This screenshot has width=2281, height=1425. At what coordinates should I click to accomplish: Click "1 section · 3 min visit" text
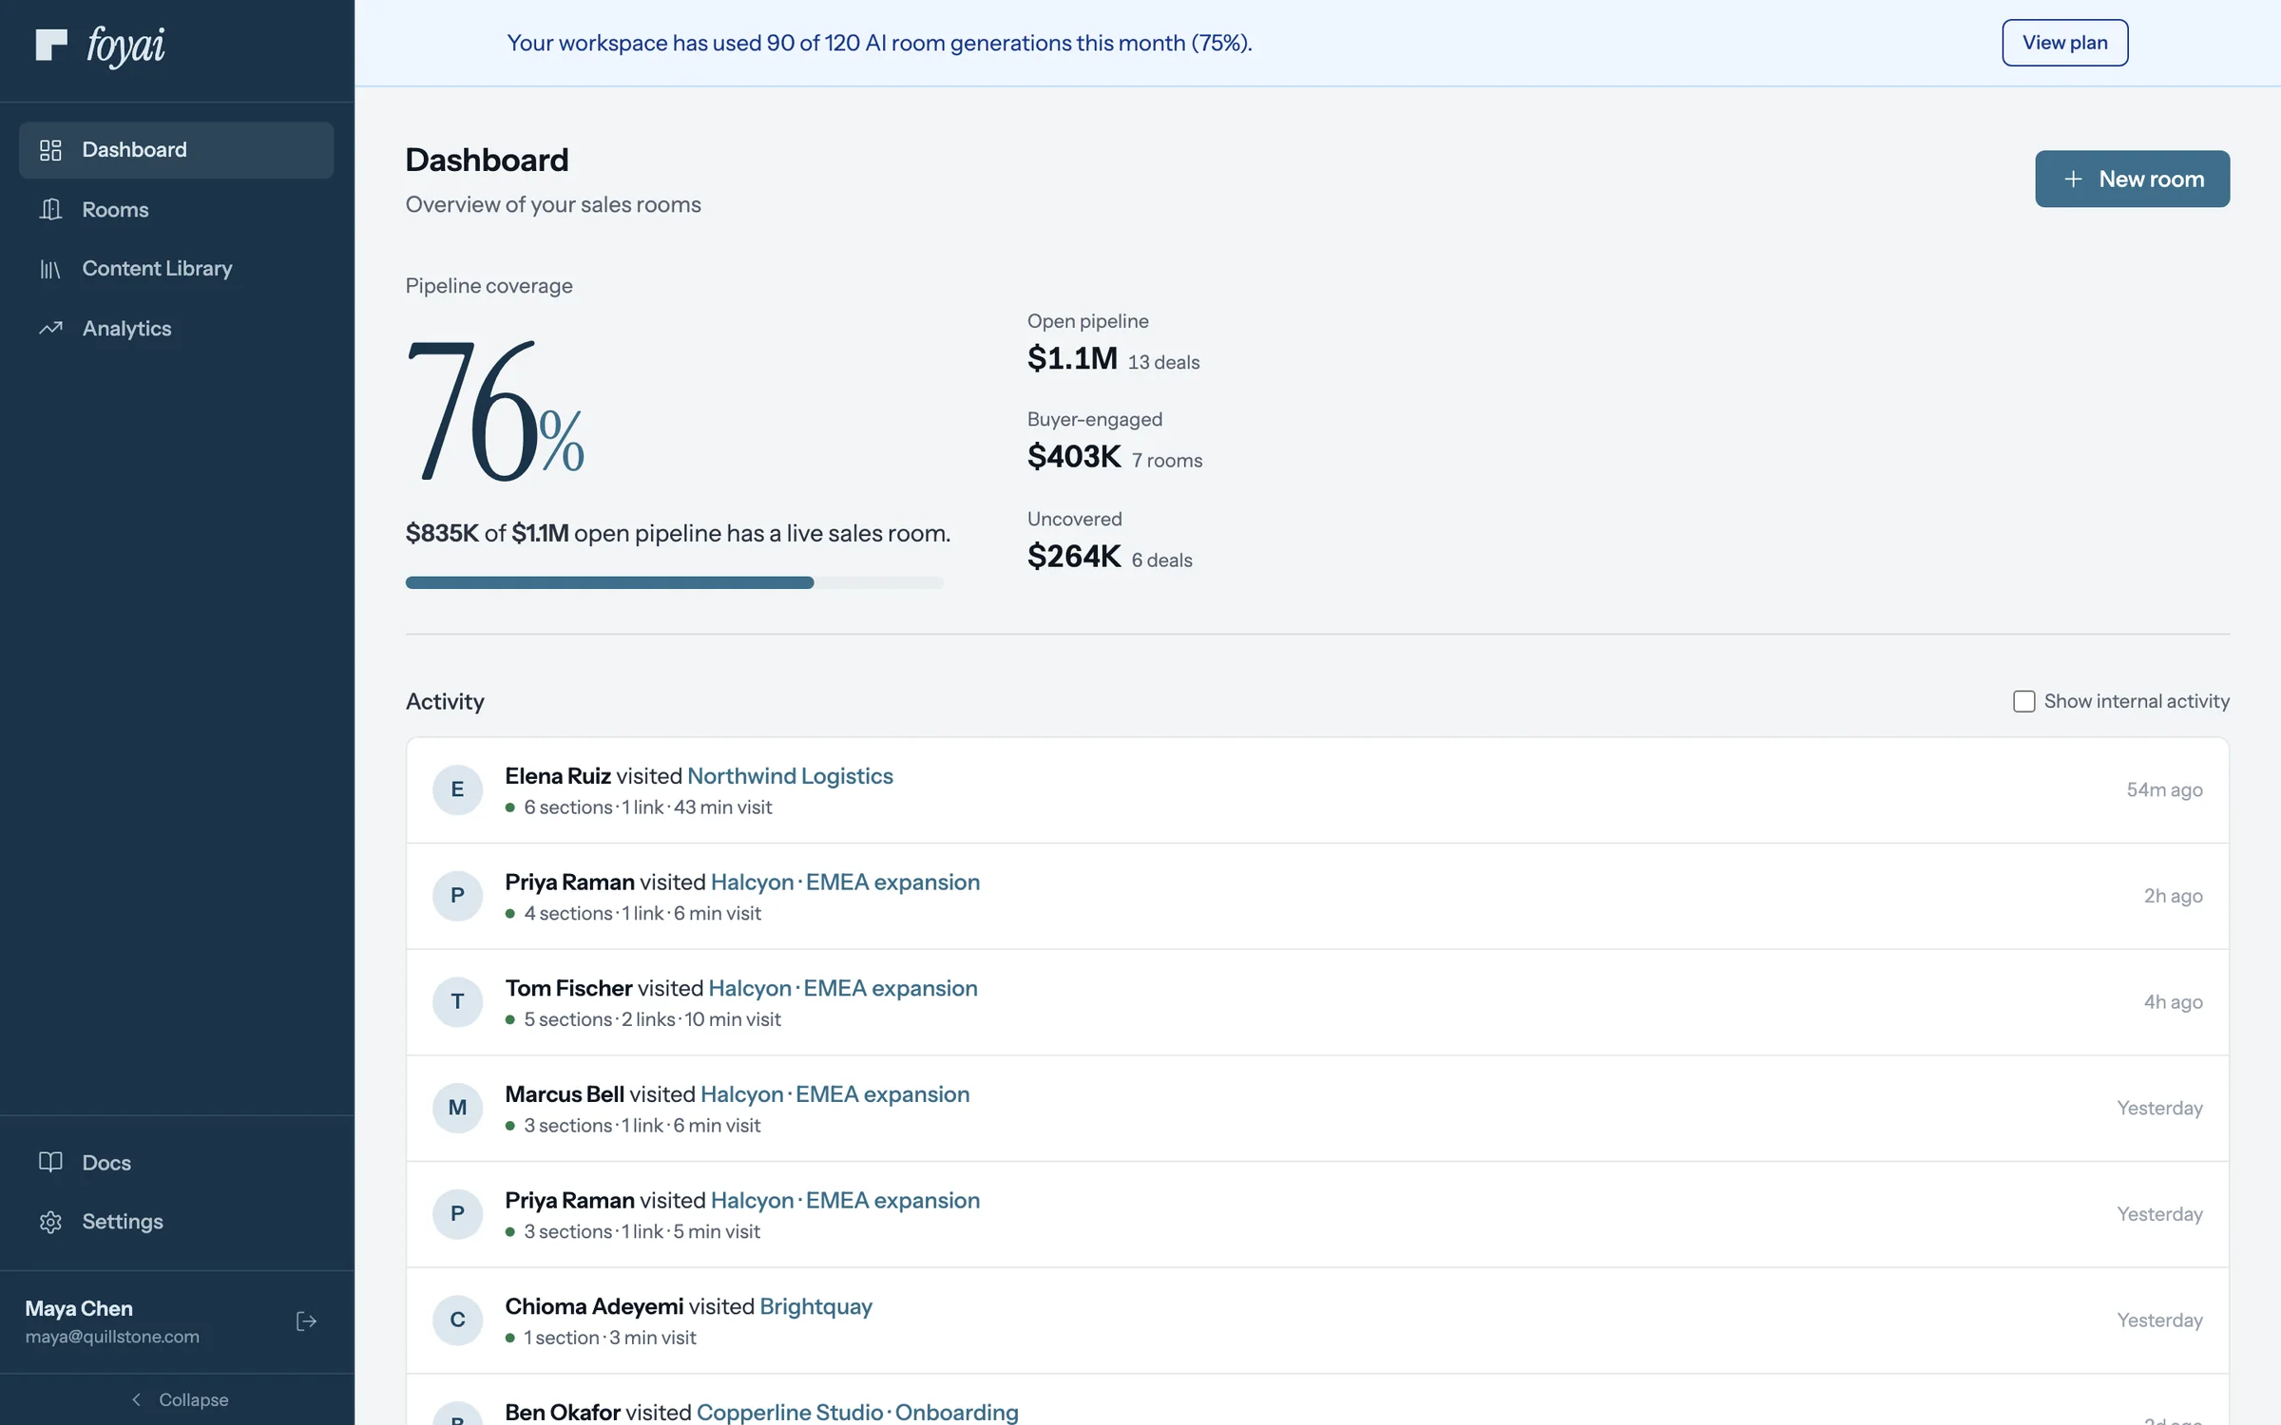point(609,1338)
